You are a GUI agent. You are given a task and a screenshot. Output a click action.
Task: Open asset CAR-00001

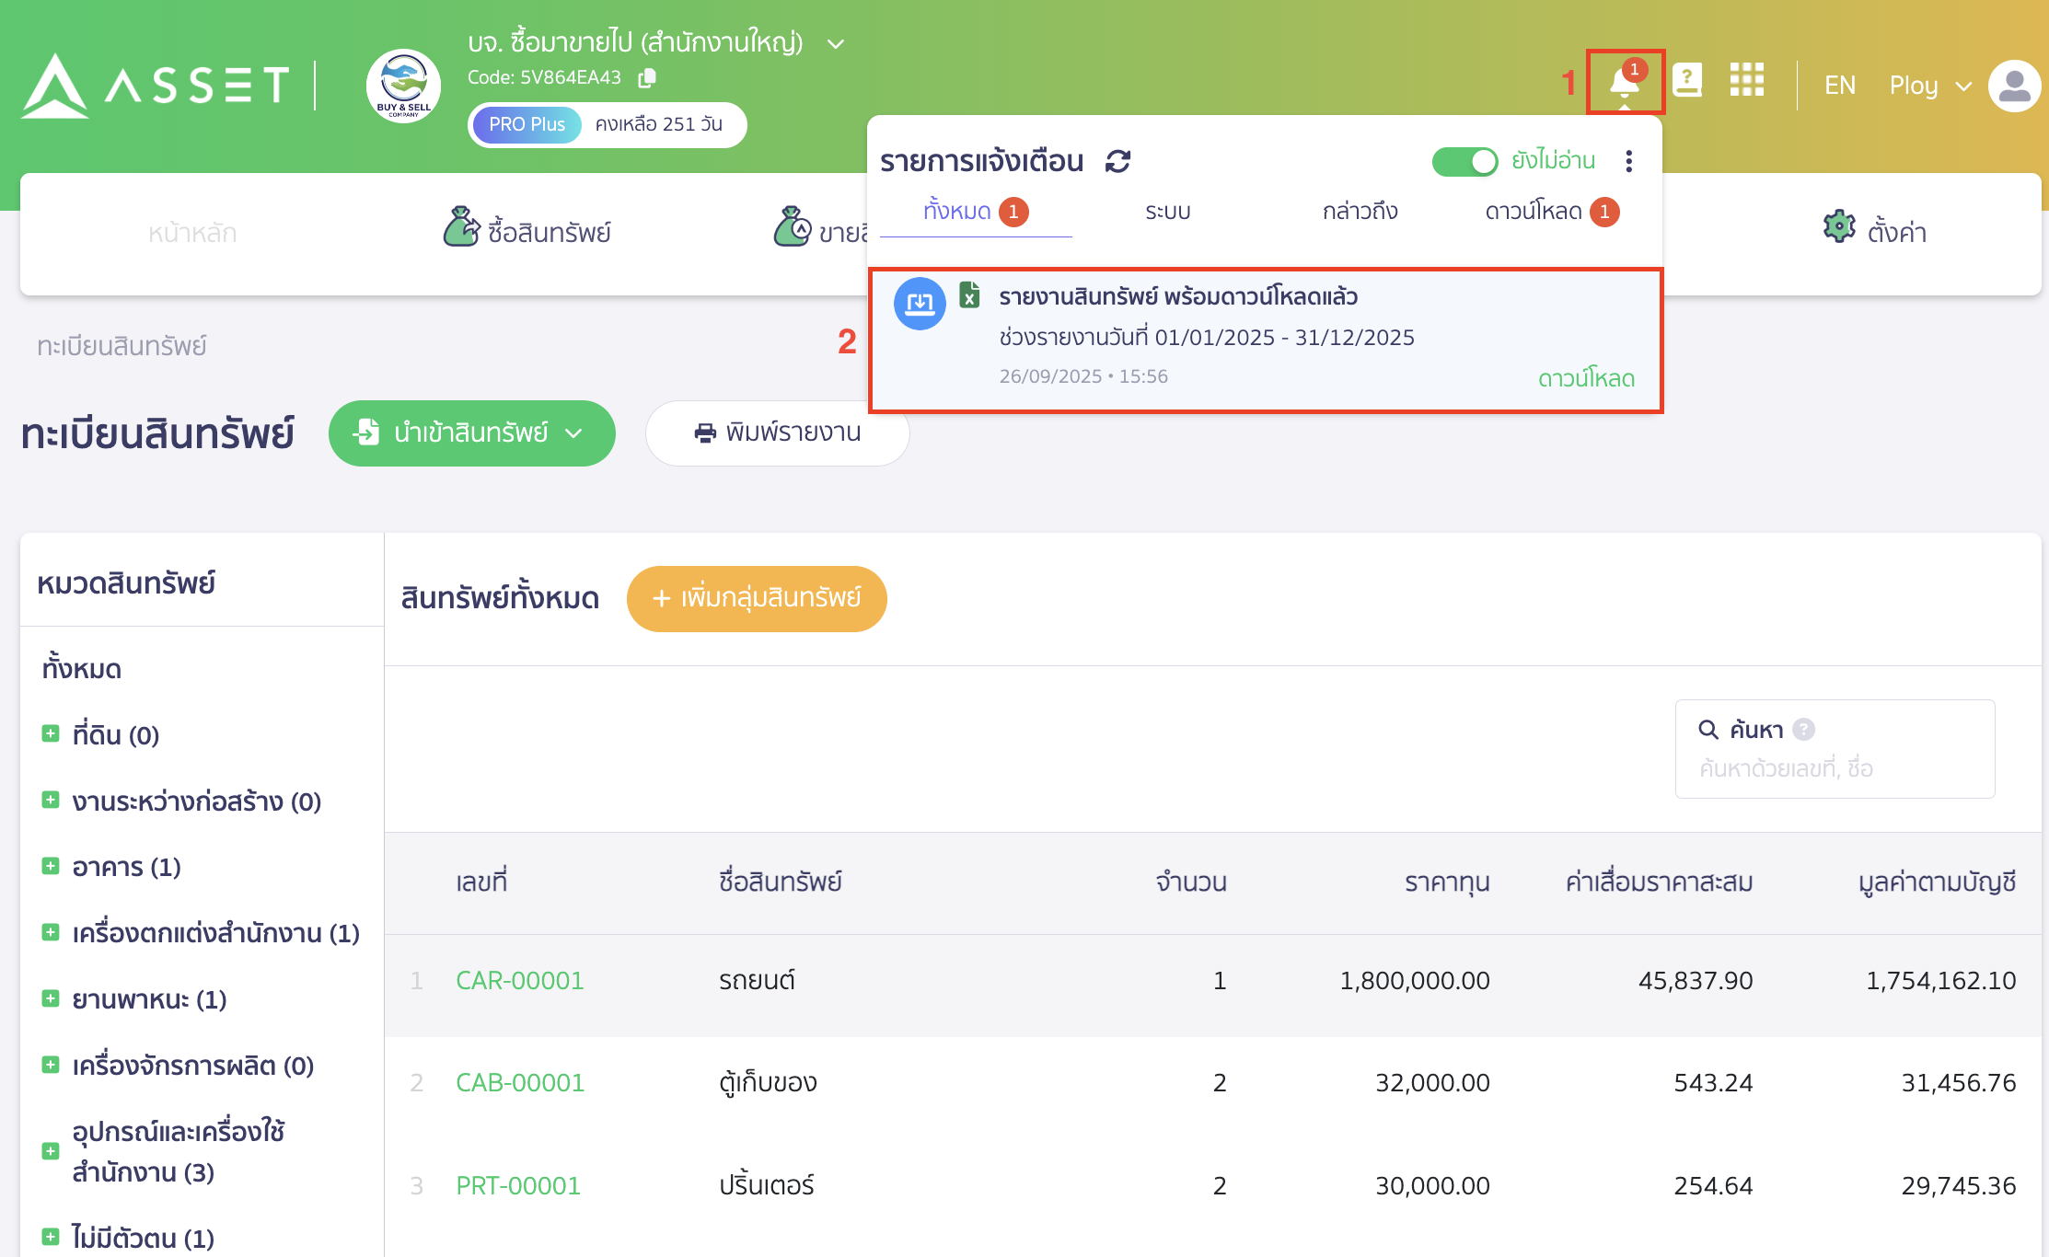pos(519,980)
